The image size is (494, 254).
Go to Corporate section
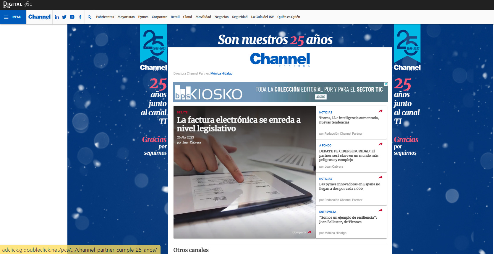[159, 17]
